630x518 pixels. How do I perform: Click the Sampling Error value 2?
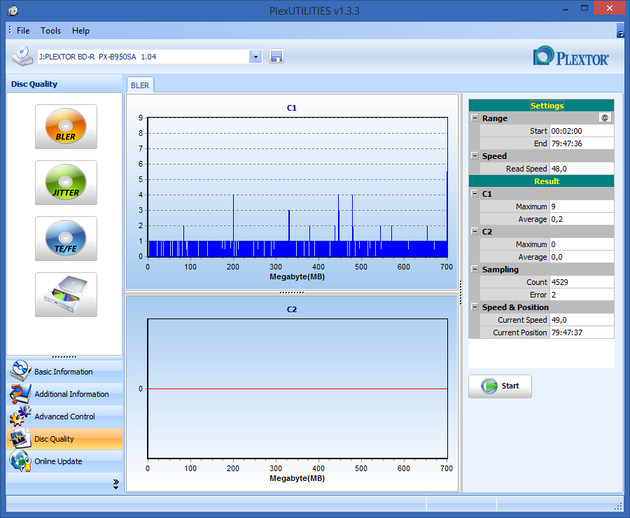582,295
